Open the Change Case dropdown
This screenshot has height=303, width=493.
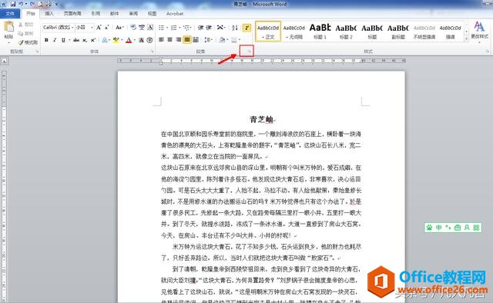tap(119, 28)
